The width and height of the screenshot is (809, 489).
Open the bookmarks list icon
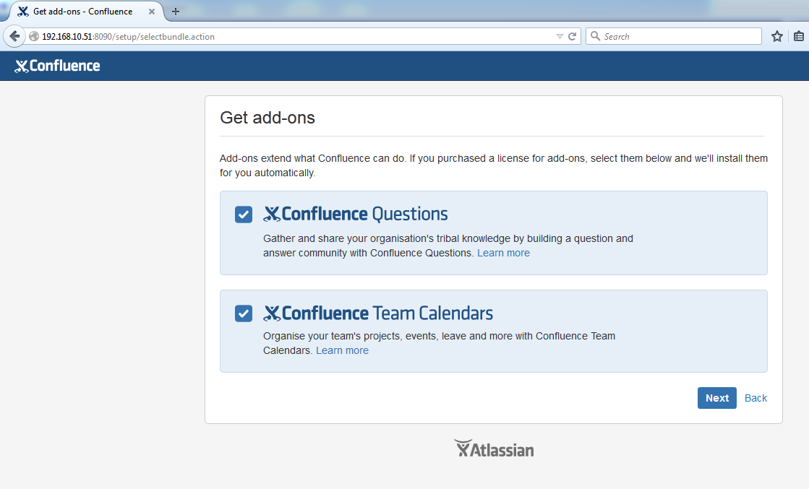(799, 37)
